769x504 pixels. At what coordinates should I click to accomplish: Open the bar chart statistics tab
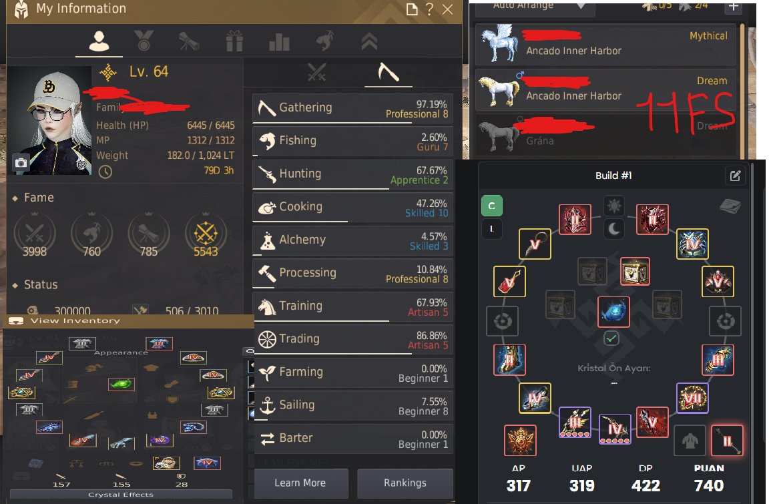pos(279,42)
